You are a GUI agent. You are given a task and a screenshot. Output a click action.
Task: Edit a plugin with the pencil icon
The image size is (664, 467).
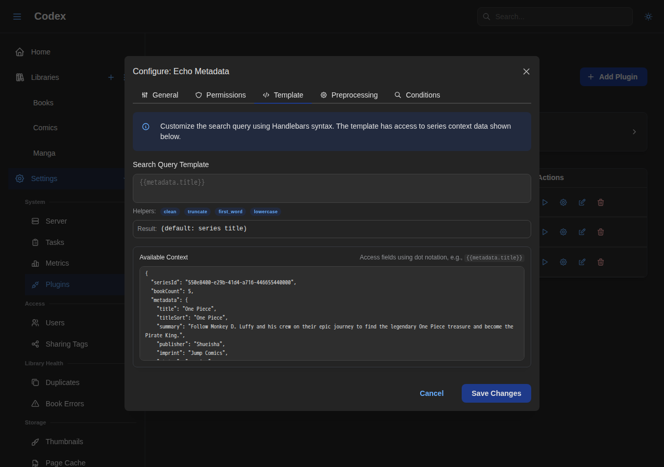pyautogui.click(x=582, y=202)
